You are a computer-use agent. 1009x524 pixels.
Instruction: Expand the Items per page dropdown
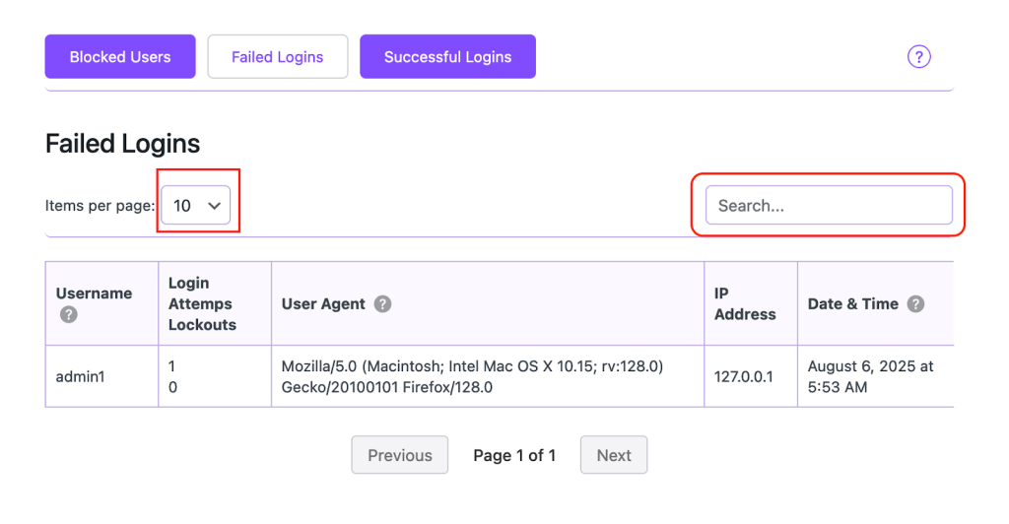(196, 206)
